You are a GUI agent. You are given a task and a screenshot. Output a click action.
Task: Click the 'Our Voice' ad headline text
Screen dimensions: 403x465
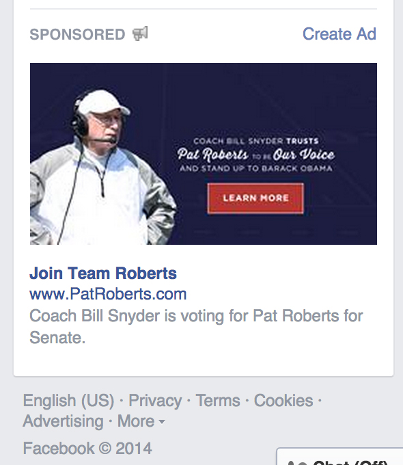(303, 155)
